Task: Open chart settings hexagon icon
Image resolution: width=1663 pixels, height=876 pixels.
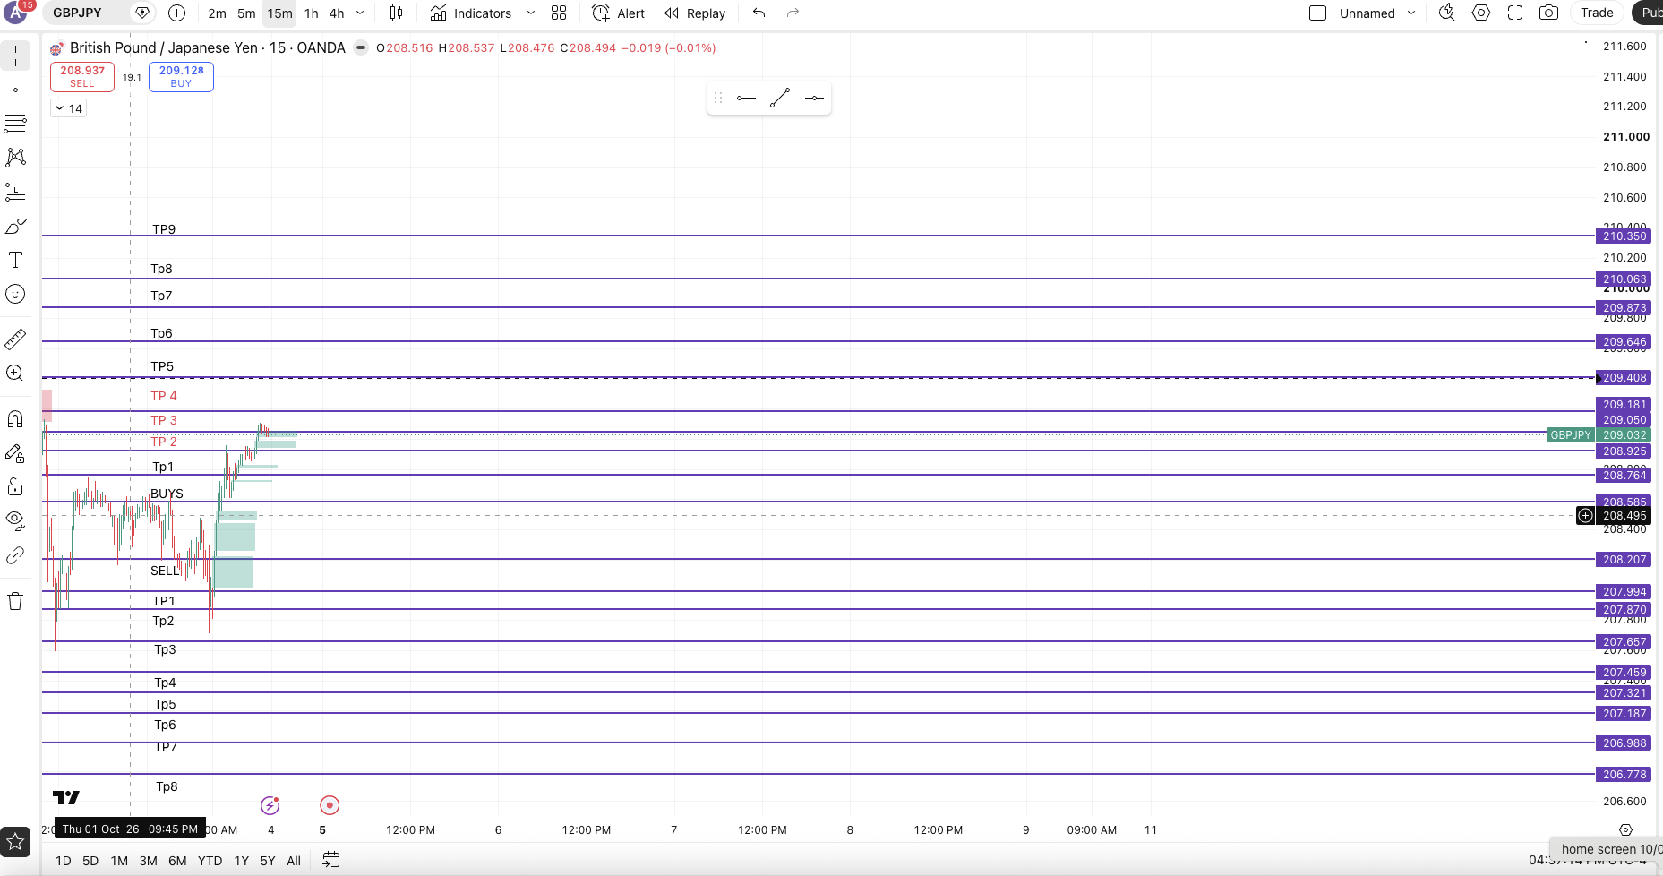Action: pyautogui.click(x=1481, y=13)
